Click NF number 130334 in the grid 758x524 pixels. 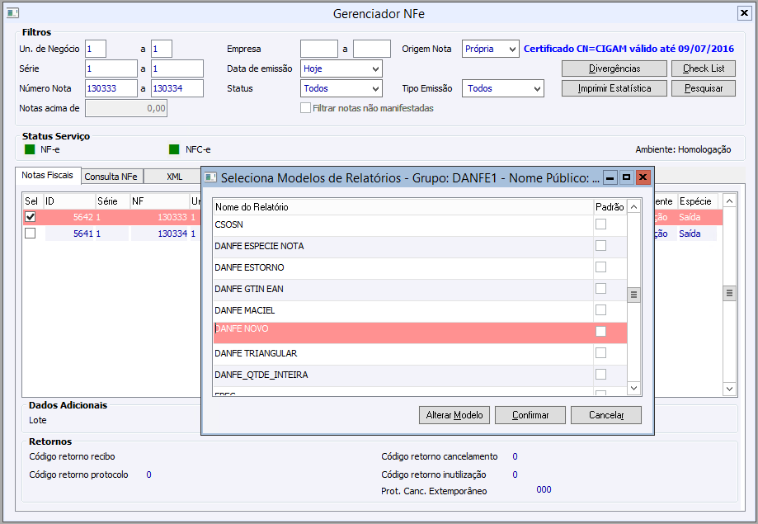pos(172,234)
